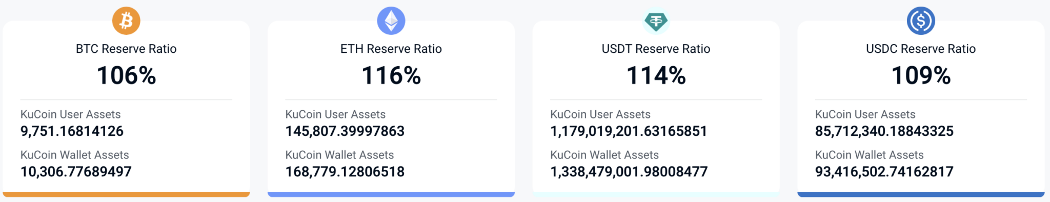Click ETH wallet assets value 168,779.12806518
The height and width of the screenshot is (202, 1050).
[345, 172]
